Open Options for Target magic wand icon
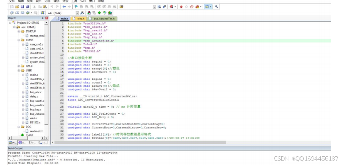The image size is (351, 165). (82, 13)
